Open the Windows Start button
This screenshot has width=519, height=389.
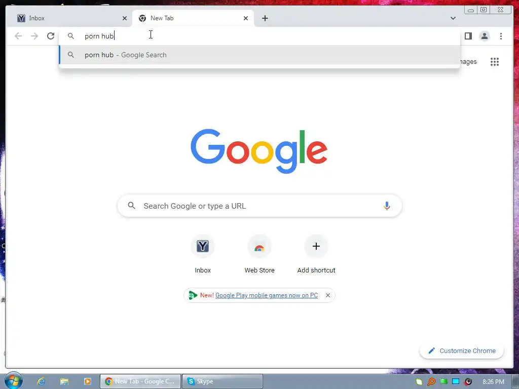click(14, 381)
